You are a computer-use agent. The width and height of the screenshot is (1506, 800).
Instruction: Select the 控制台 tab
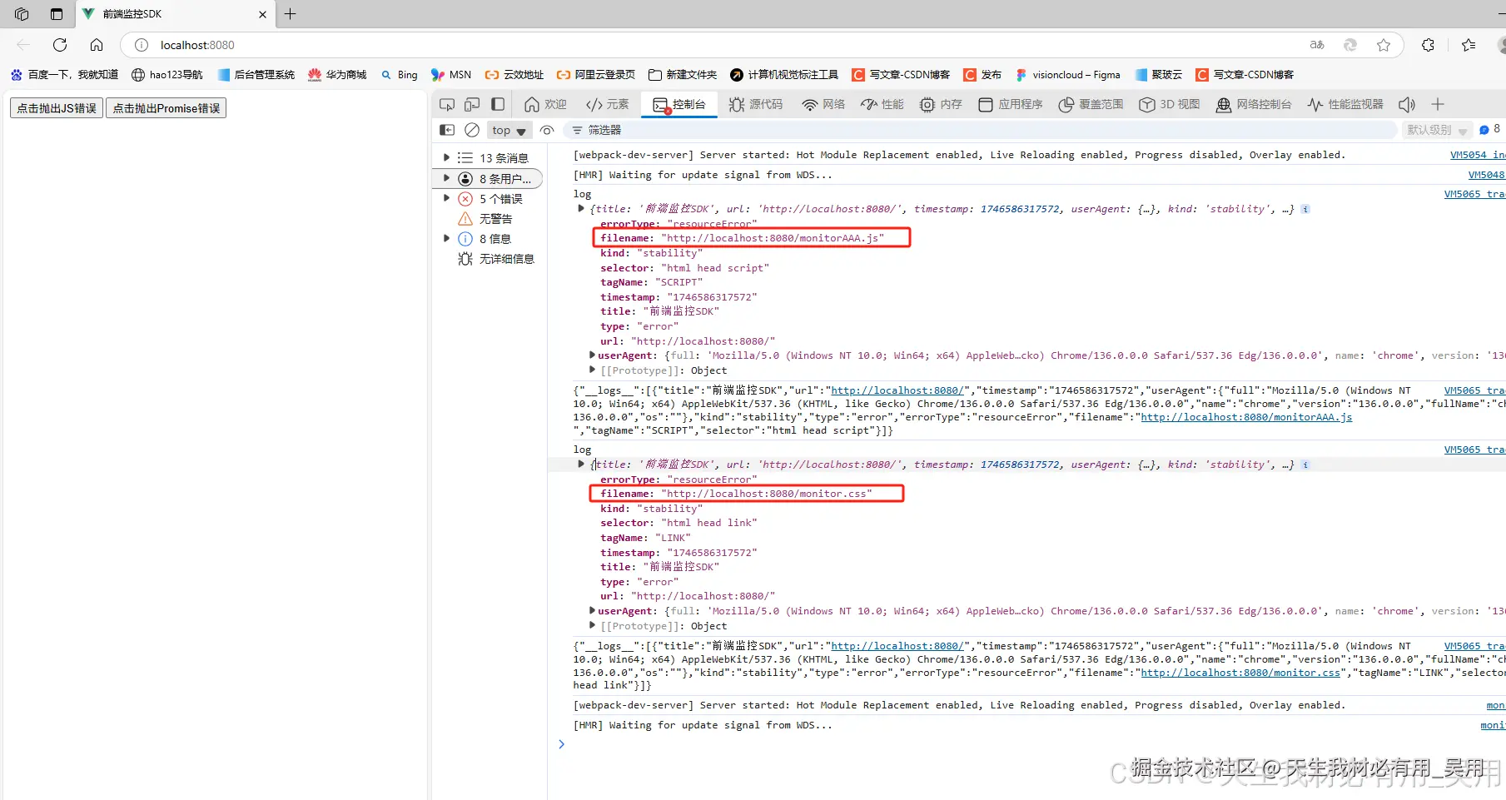679,104
